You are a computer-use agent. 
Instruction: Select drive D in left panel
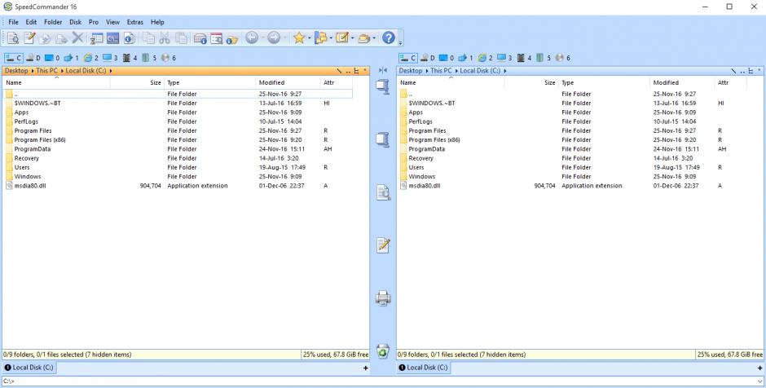(33, 58)
